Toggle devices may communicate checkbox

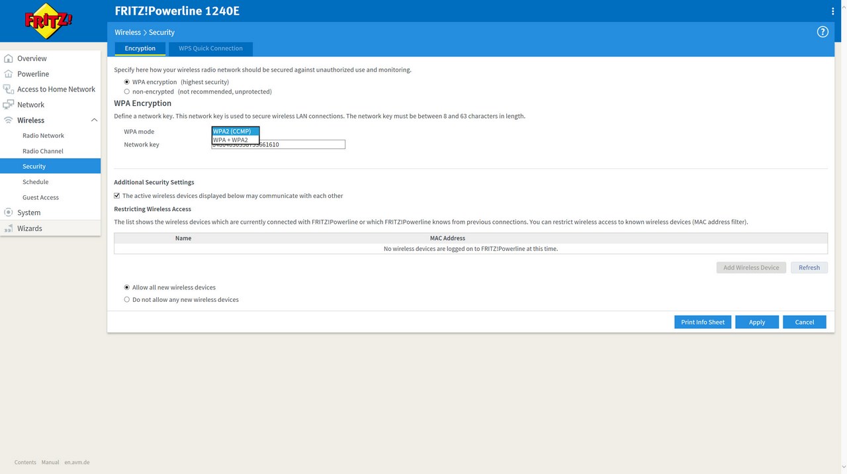(117, 196)
